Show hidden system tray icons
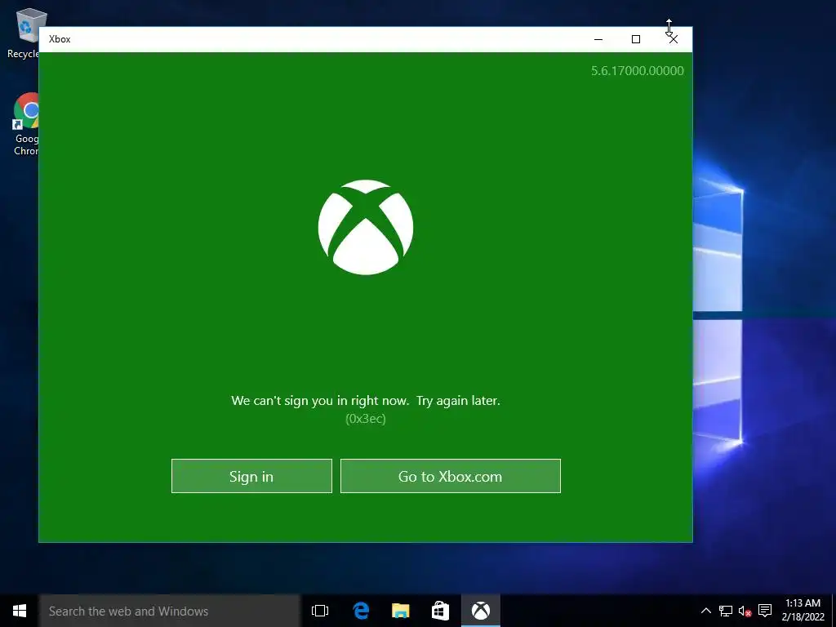836x627 pixels. coord(705,611)
